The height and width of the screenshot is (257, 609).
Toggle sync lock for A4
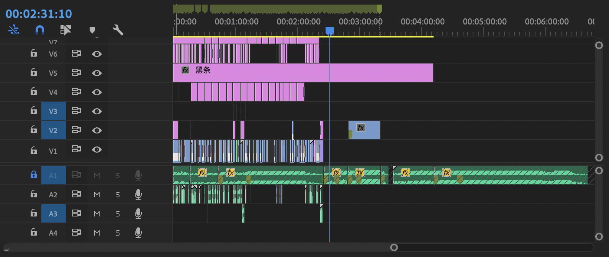(x=77, y=233)
